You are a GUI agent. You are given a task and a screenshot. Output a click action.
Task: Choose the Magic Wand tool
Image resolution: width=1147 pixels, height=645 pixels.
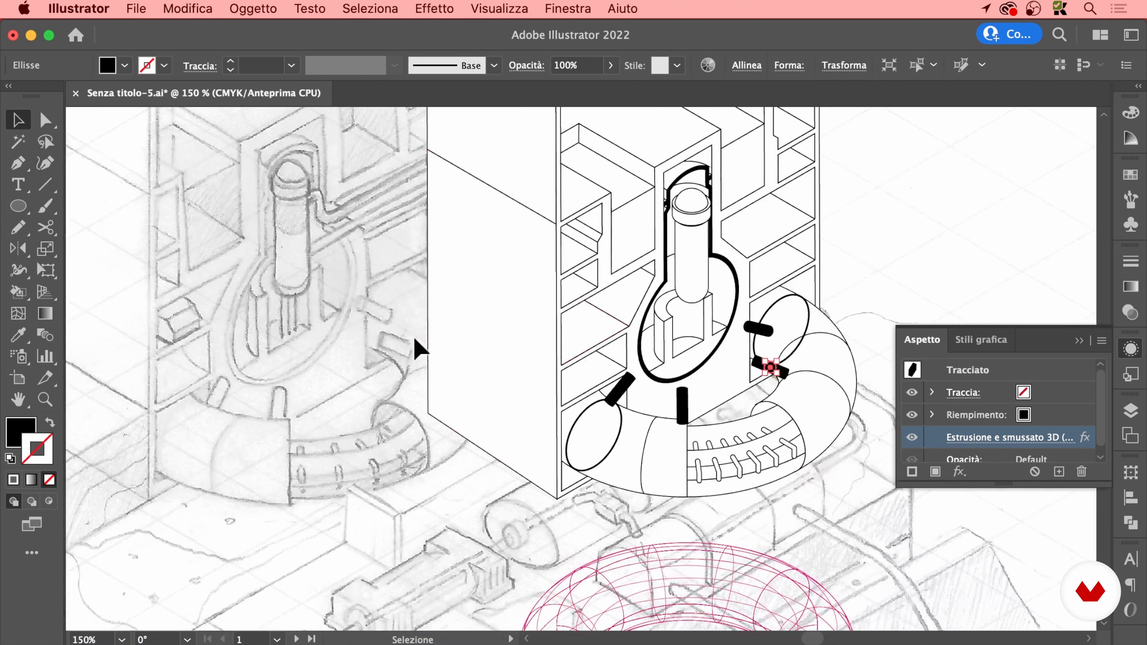(18, 142)
